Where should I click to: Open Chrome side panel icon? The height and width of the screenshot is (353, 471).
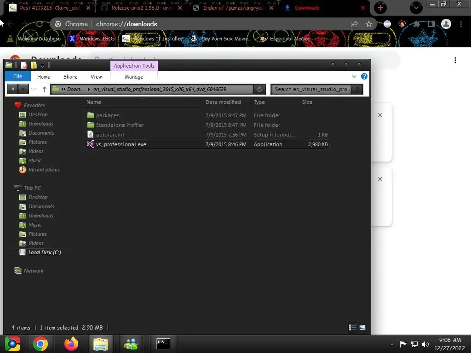431,24
